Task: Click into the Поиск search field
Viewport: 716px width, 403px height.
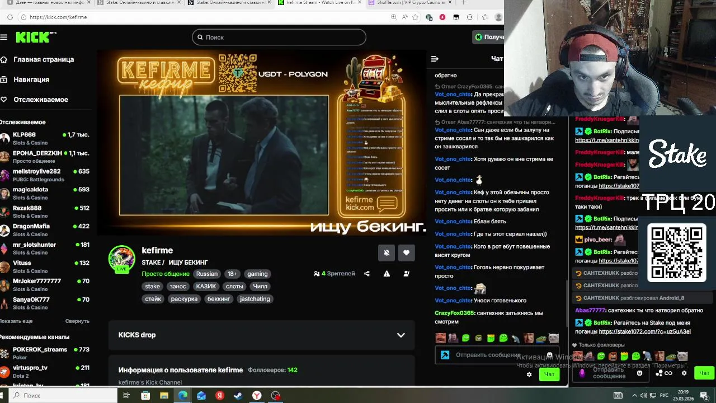Action: 279,37
